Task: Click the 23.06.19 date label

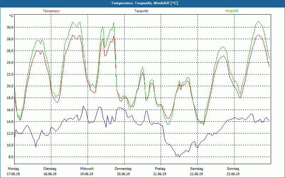Action: pyautogui.click(x=233, y=174)
